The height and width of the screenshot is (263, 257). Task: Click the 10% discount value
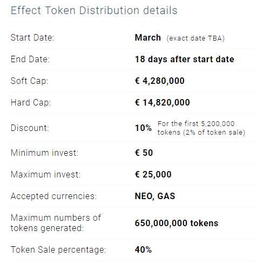click(x=143, y=128)
